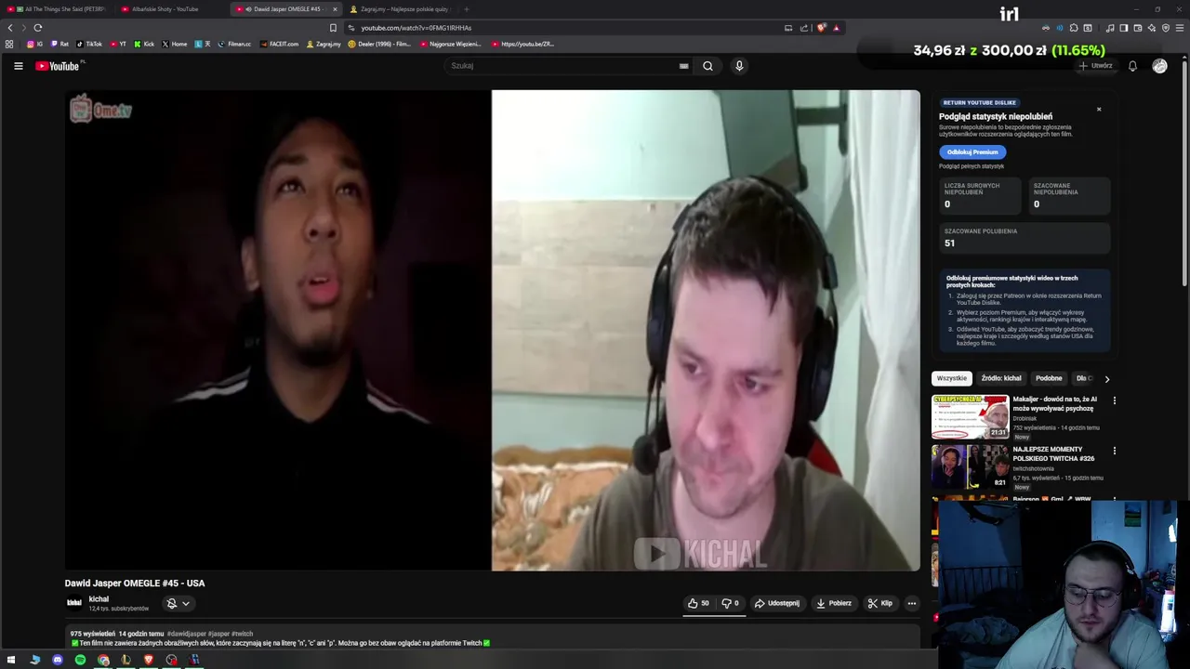Open options menu for Makaljer video
1190x669 pixels.
pyautogui.click(x=1114, y=400)
